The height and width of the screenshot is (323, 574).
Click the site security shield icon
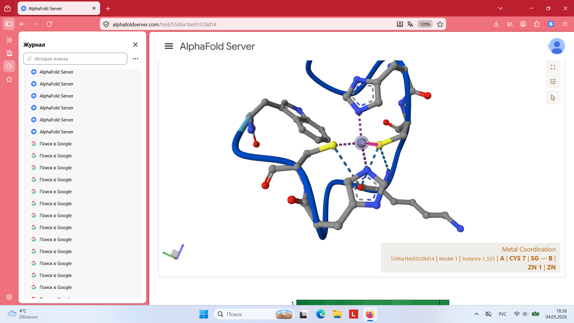(x=106, y=24)
